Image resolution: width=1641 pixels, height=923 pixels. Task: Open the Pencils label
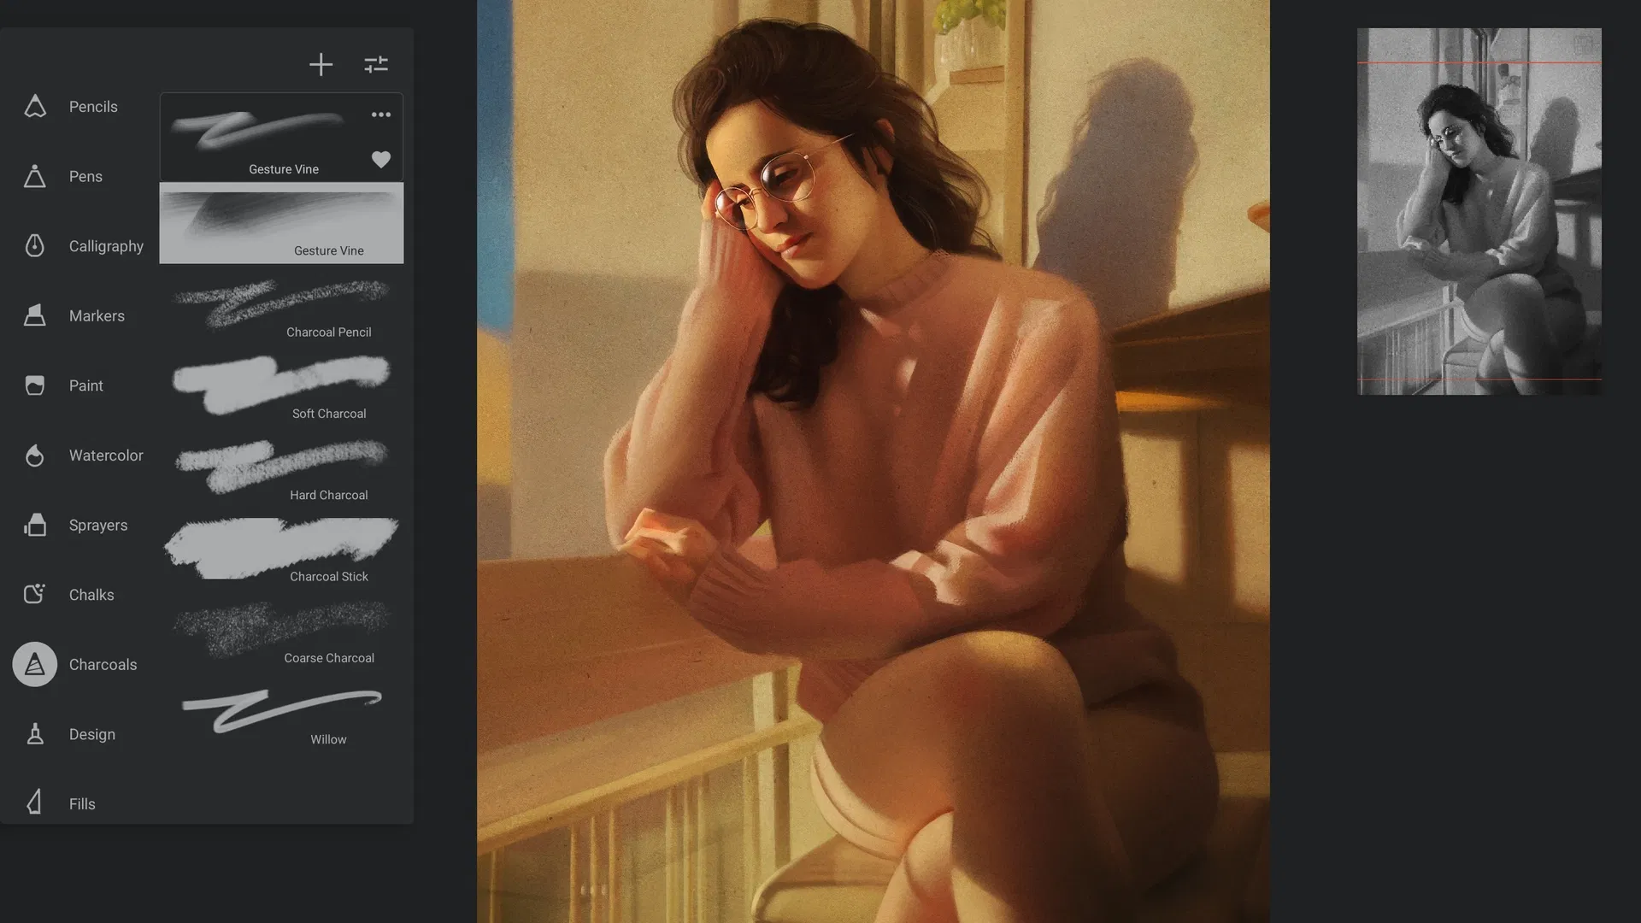(93, 107)
